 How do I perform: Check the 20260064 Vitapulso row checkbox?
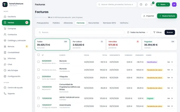pos(39,77)
